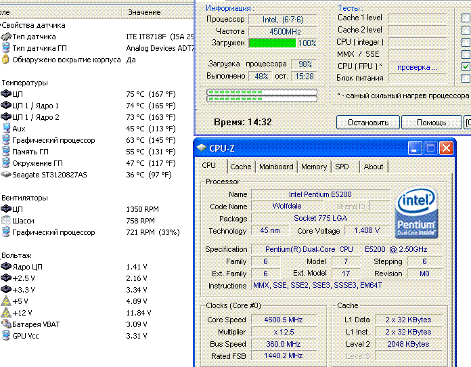This screenshot has height=367, width=471.
Task: Click the Выполнено value 48%
Action: pos(261,76)
